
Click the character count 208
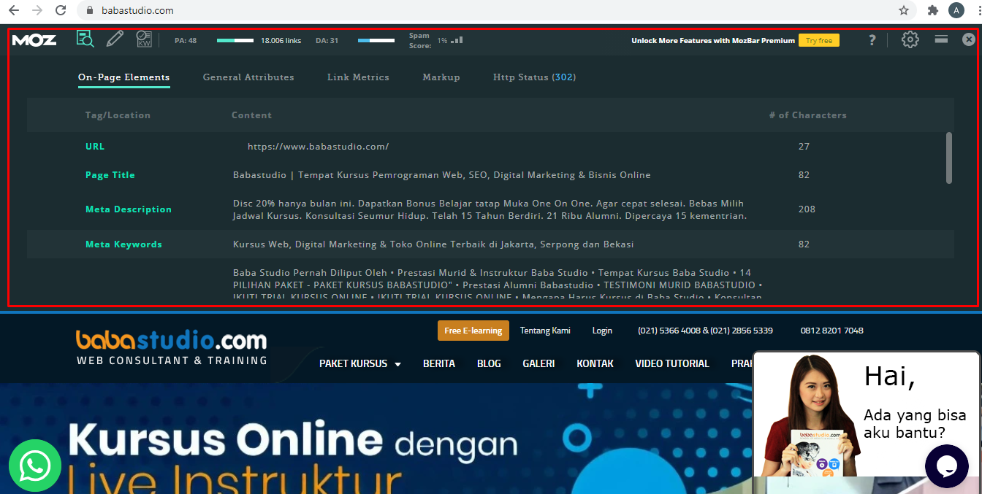[x=807, y=209]
